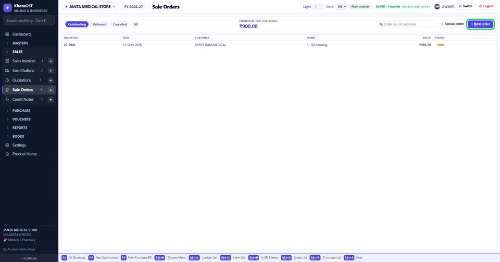
Task: Click the search magnifier icon in order search
Action: tap(381, 24)
